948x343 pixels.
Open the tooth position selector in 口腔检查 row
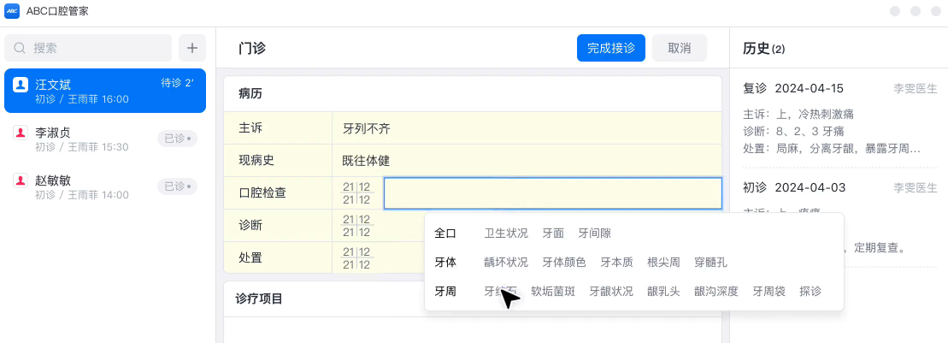point(356,193)
